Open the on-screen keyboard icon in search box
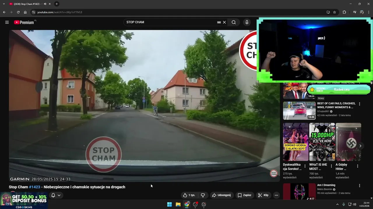 tap(219, 22)
